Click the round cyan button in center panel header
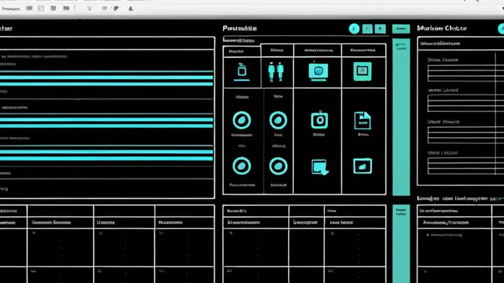This screenshot has height=283, width=504. [x=354, y=29]
